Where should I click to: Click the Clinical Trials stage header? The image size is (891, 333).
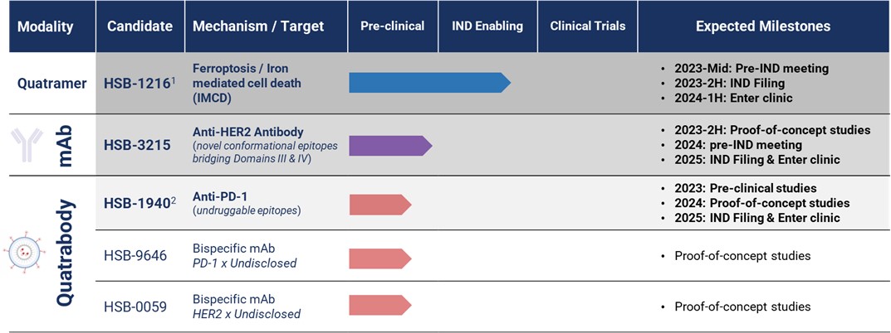pos(587,27)
